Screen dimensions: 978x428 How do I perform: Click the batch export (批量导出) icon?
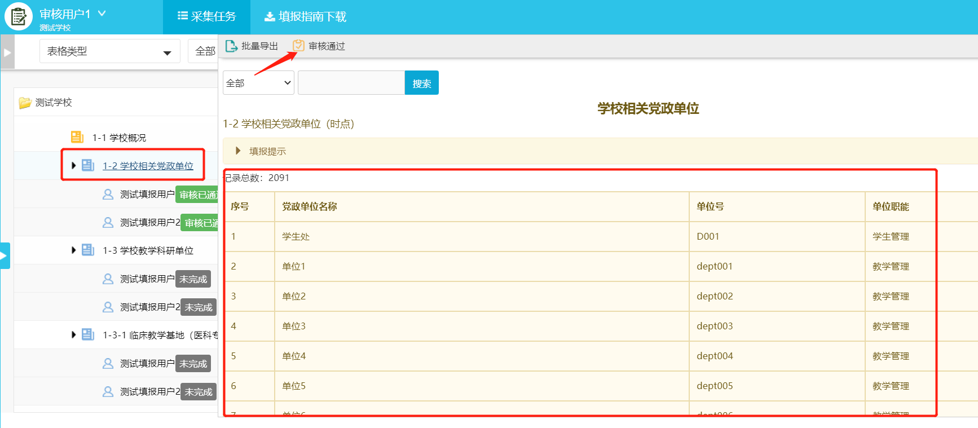pyautogui.click(x=231, y=46)
